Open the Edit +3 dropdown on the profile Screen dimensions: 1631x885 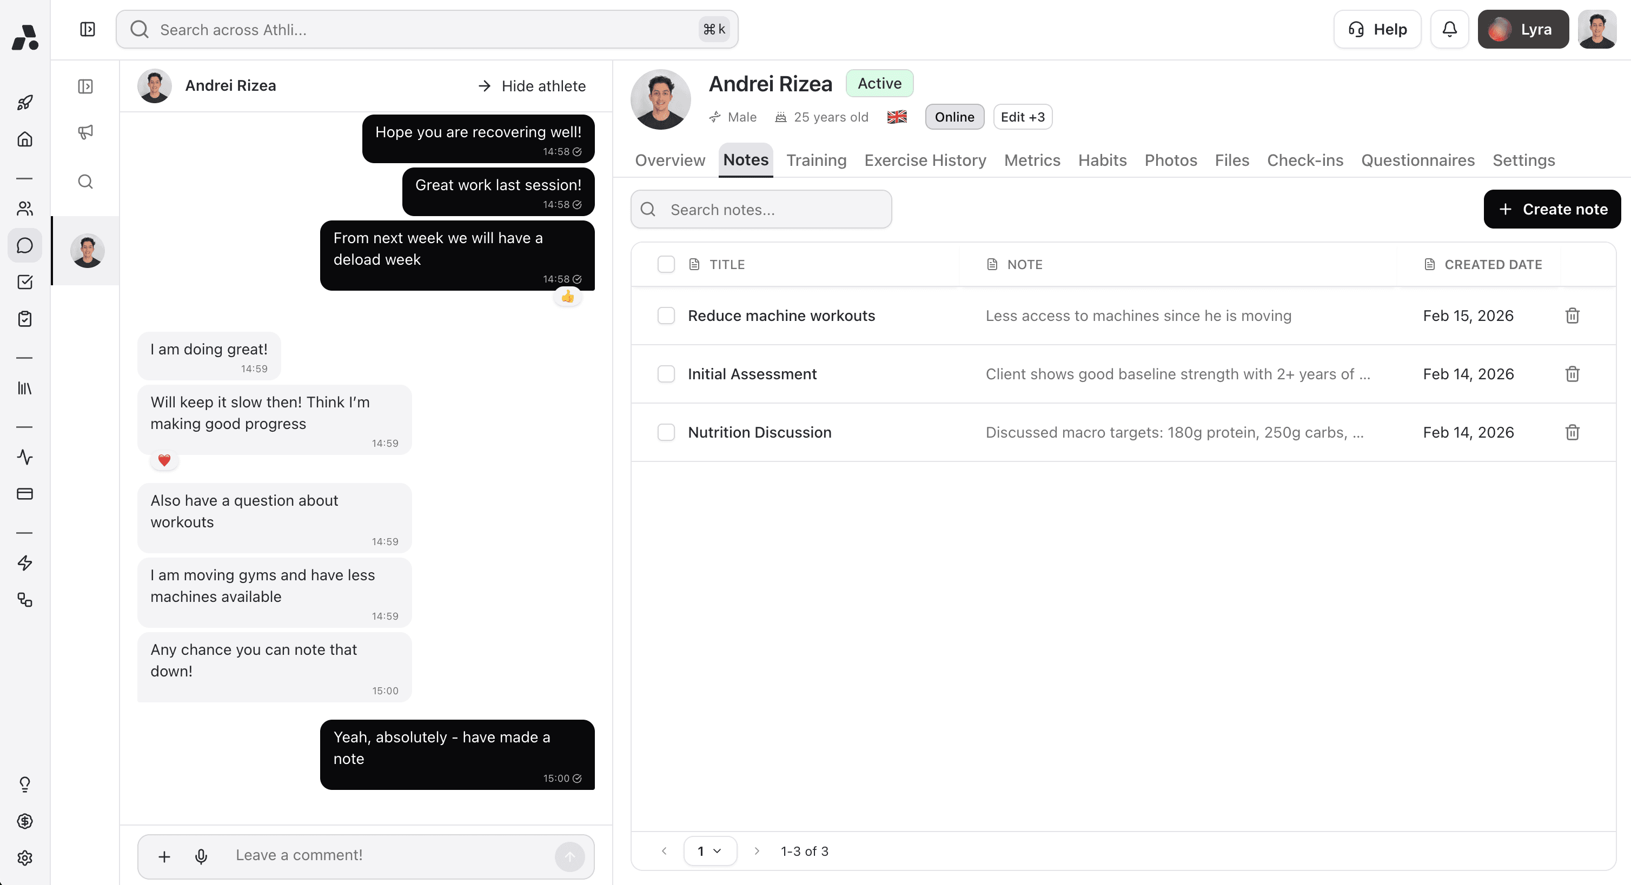[1022, 116]
